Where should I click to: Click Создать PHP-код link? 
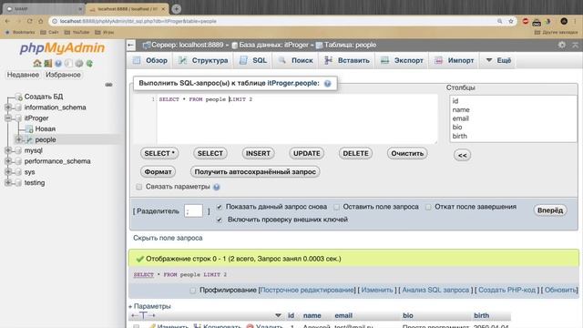pos(506,290)
